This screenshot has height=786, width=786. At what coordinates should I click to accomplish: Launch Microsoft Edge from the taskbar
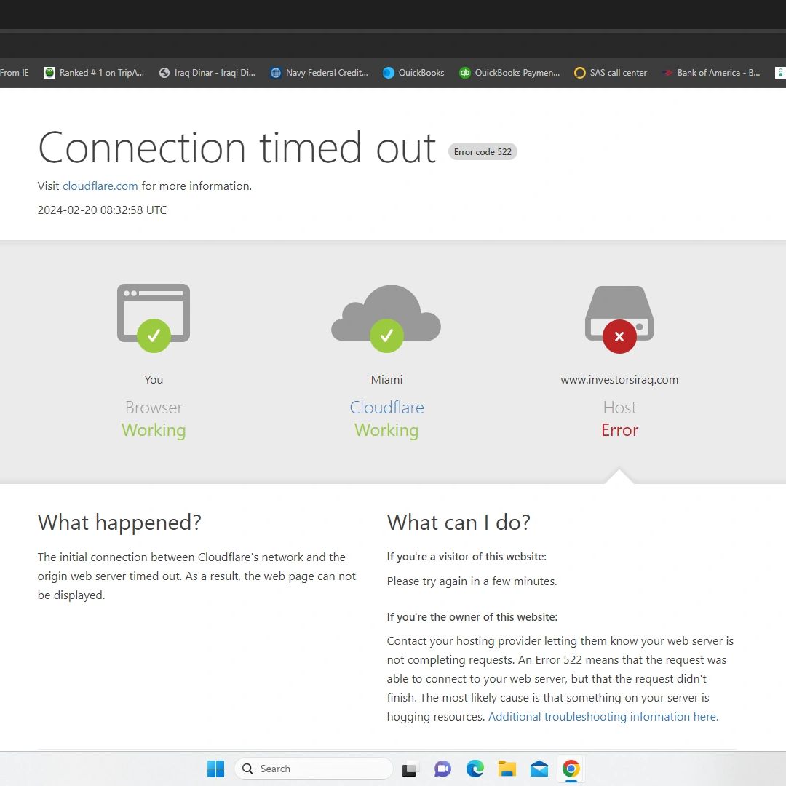pos(475,769)
